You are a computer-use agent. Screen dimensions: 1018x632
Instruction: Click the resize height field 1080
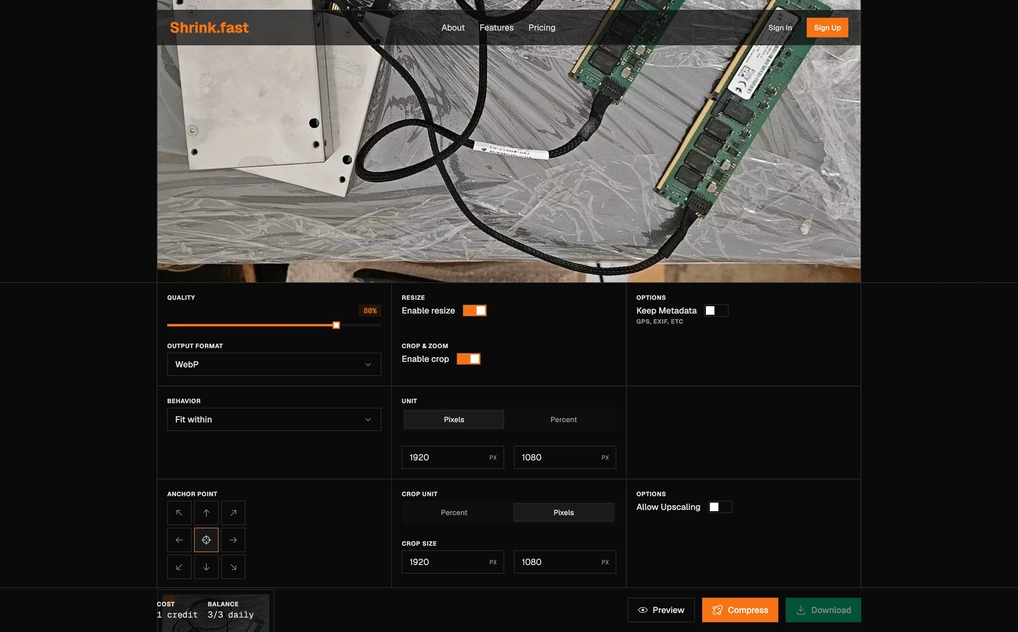(x=565, y=457)
